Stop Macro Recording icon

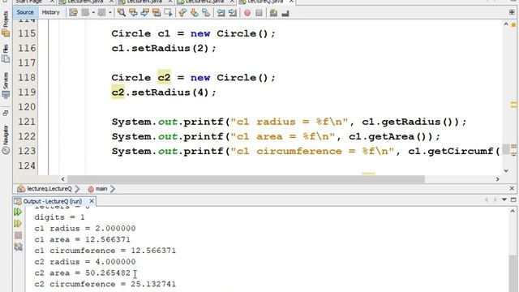coord(259,13)
